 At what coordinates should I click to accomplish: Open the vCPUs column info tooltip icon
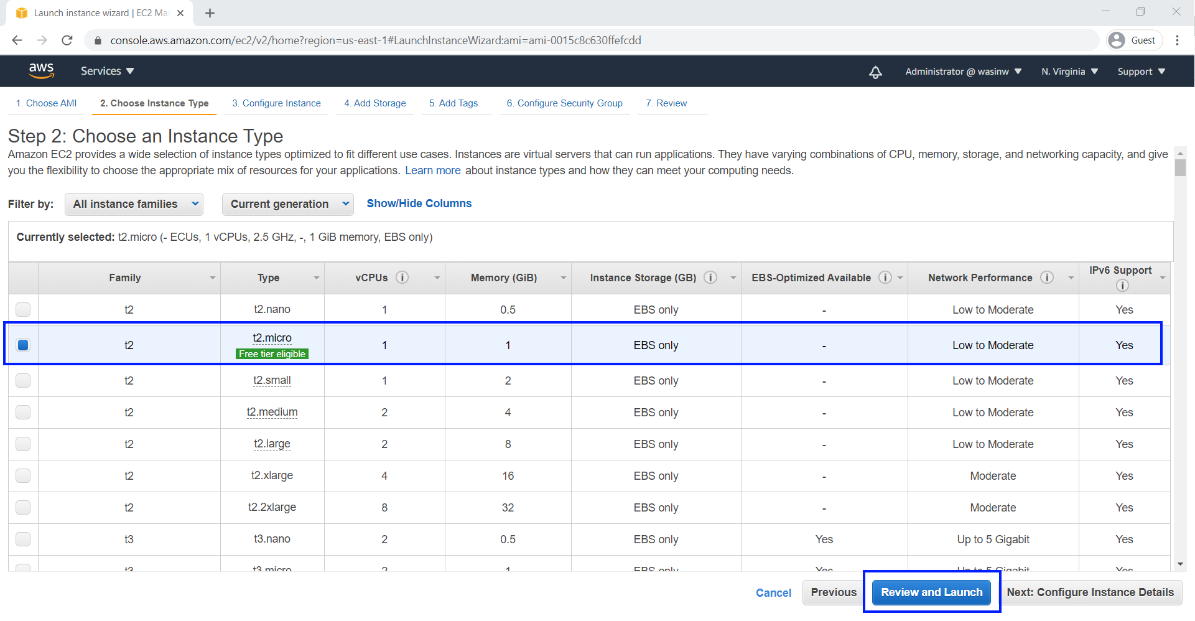(x=402, y=278)
